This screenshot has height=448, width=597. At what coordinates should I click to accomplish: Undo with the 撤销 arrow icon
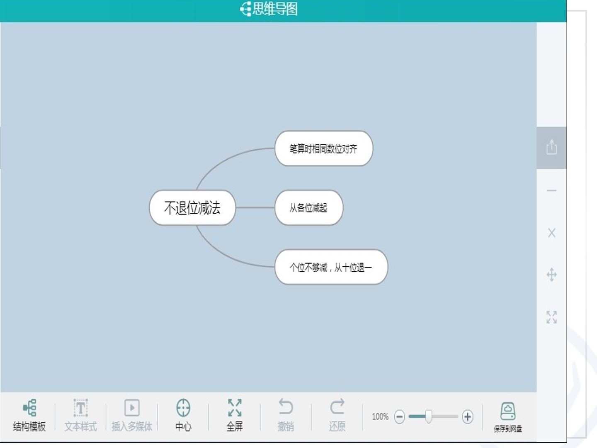pyautogui.click(x=286, y=407)
